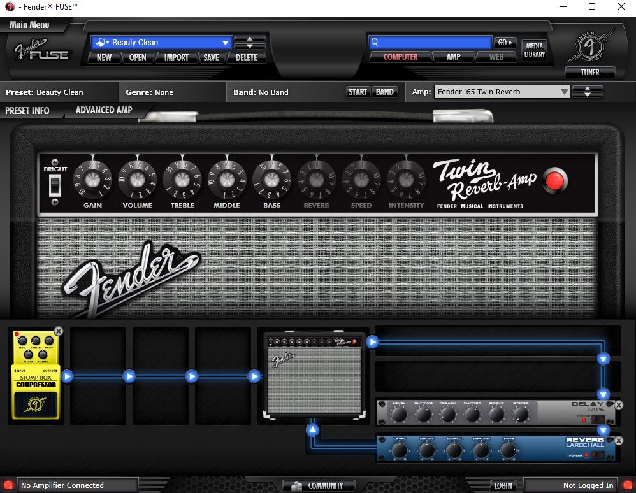Switch to the Advanced Amp tab
This screenshot has width=636, height=493.
click(x=104, y=110)
